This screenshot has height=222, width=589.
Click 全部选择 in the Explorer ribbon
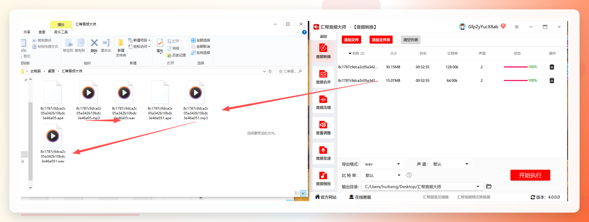click(201, 40)
